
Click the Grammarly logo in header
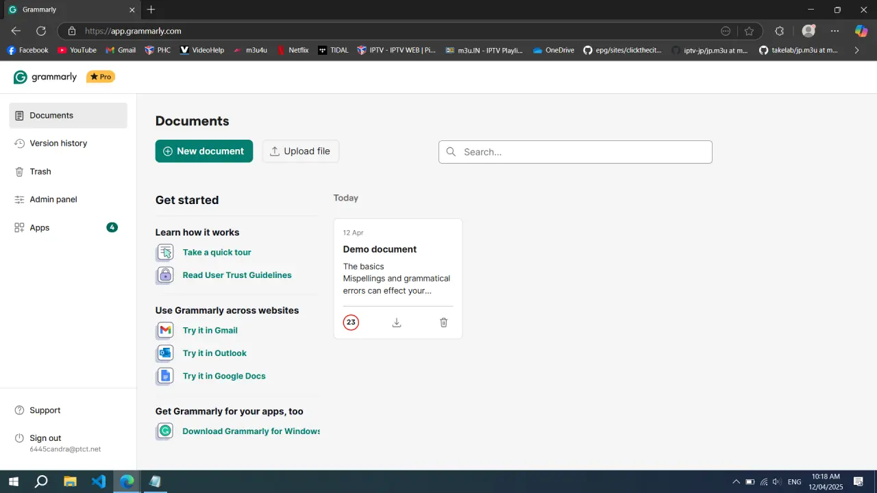coord(45,77)
